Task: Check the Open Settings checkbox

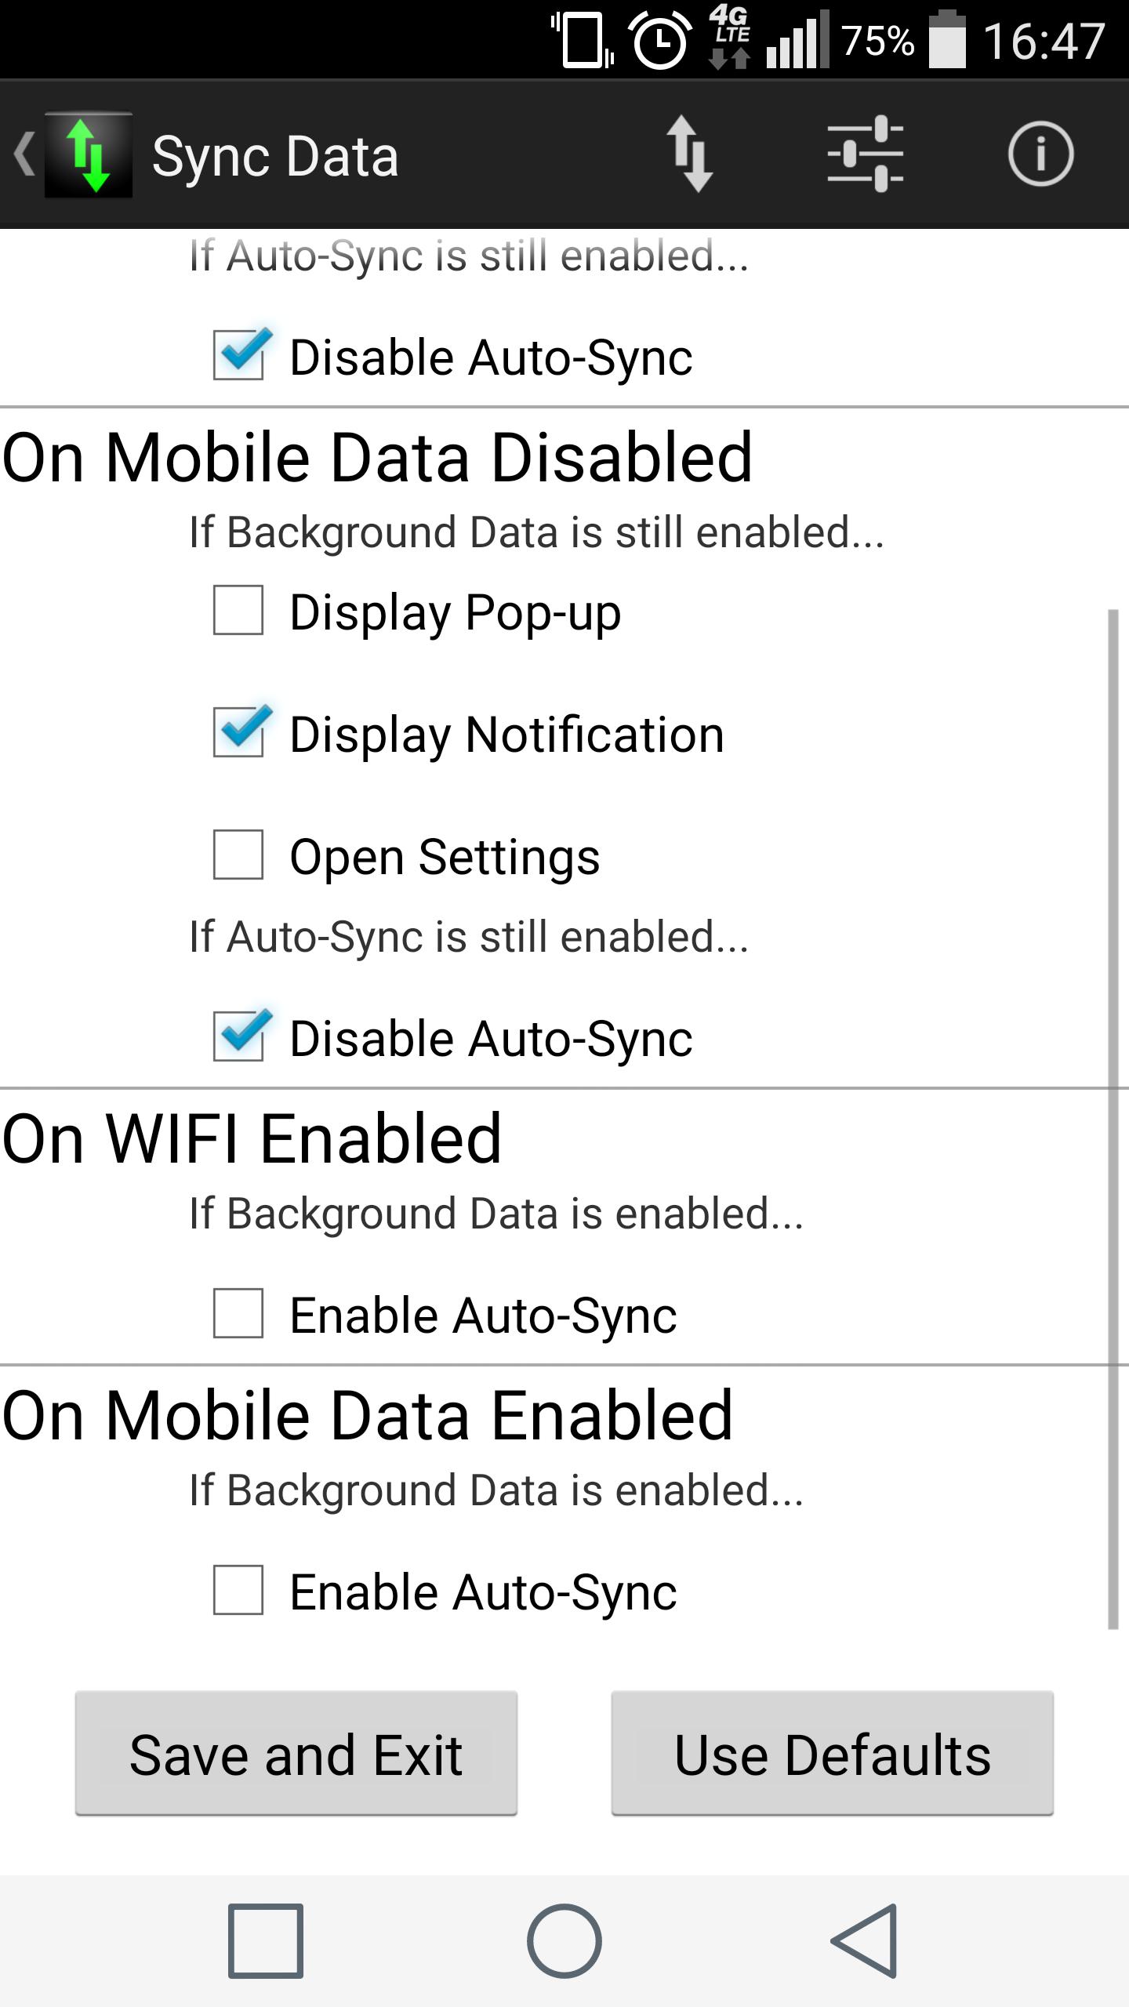Action: point(238,855)
